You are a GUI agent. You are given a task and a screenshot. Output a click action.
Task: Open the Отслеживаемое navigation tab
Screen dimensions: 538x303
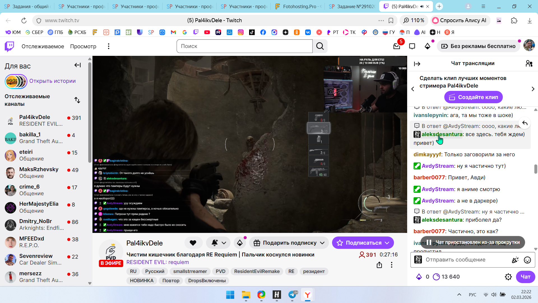click(43, 46)
